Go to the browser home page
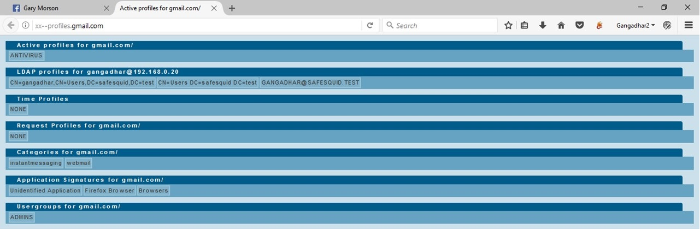 pyautogui.click(x=561, y=25)
